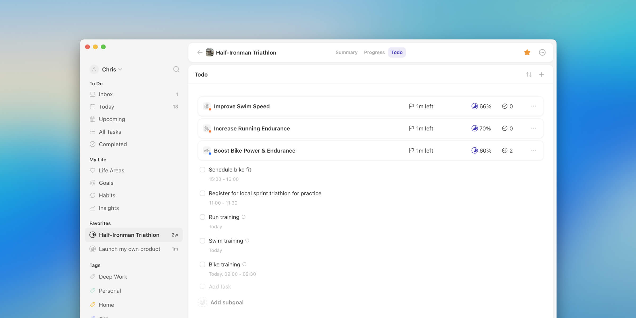Click the 70% progress indicator for Running Endurance
The width and height of the screenshot is (636, 318).
(481, 129)
